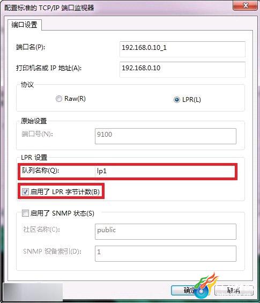Viewport: 260px width, 303px height.
Task: Click the SNMP 设备索引(D) field
Action: point(166,254)
